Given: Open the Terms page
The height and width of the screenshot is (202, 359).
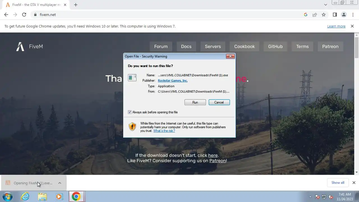Looking at the screenshot, I should pyautogui.click(x=302, y=47).
